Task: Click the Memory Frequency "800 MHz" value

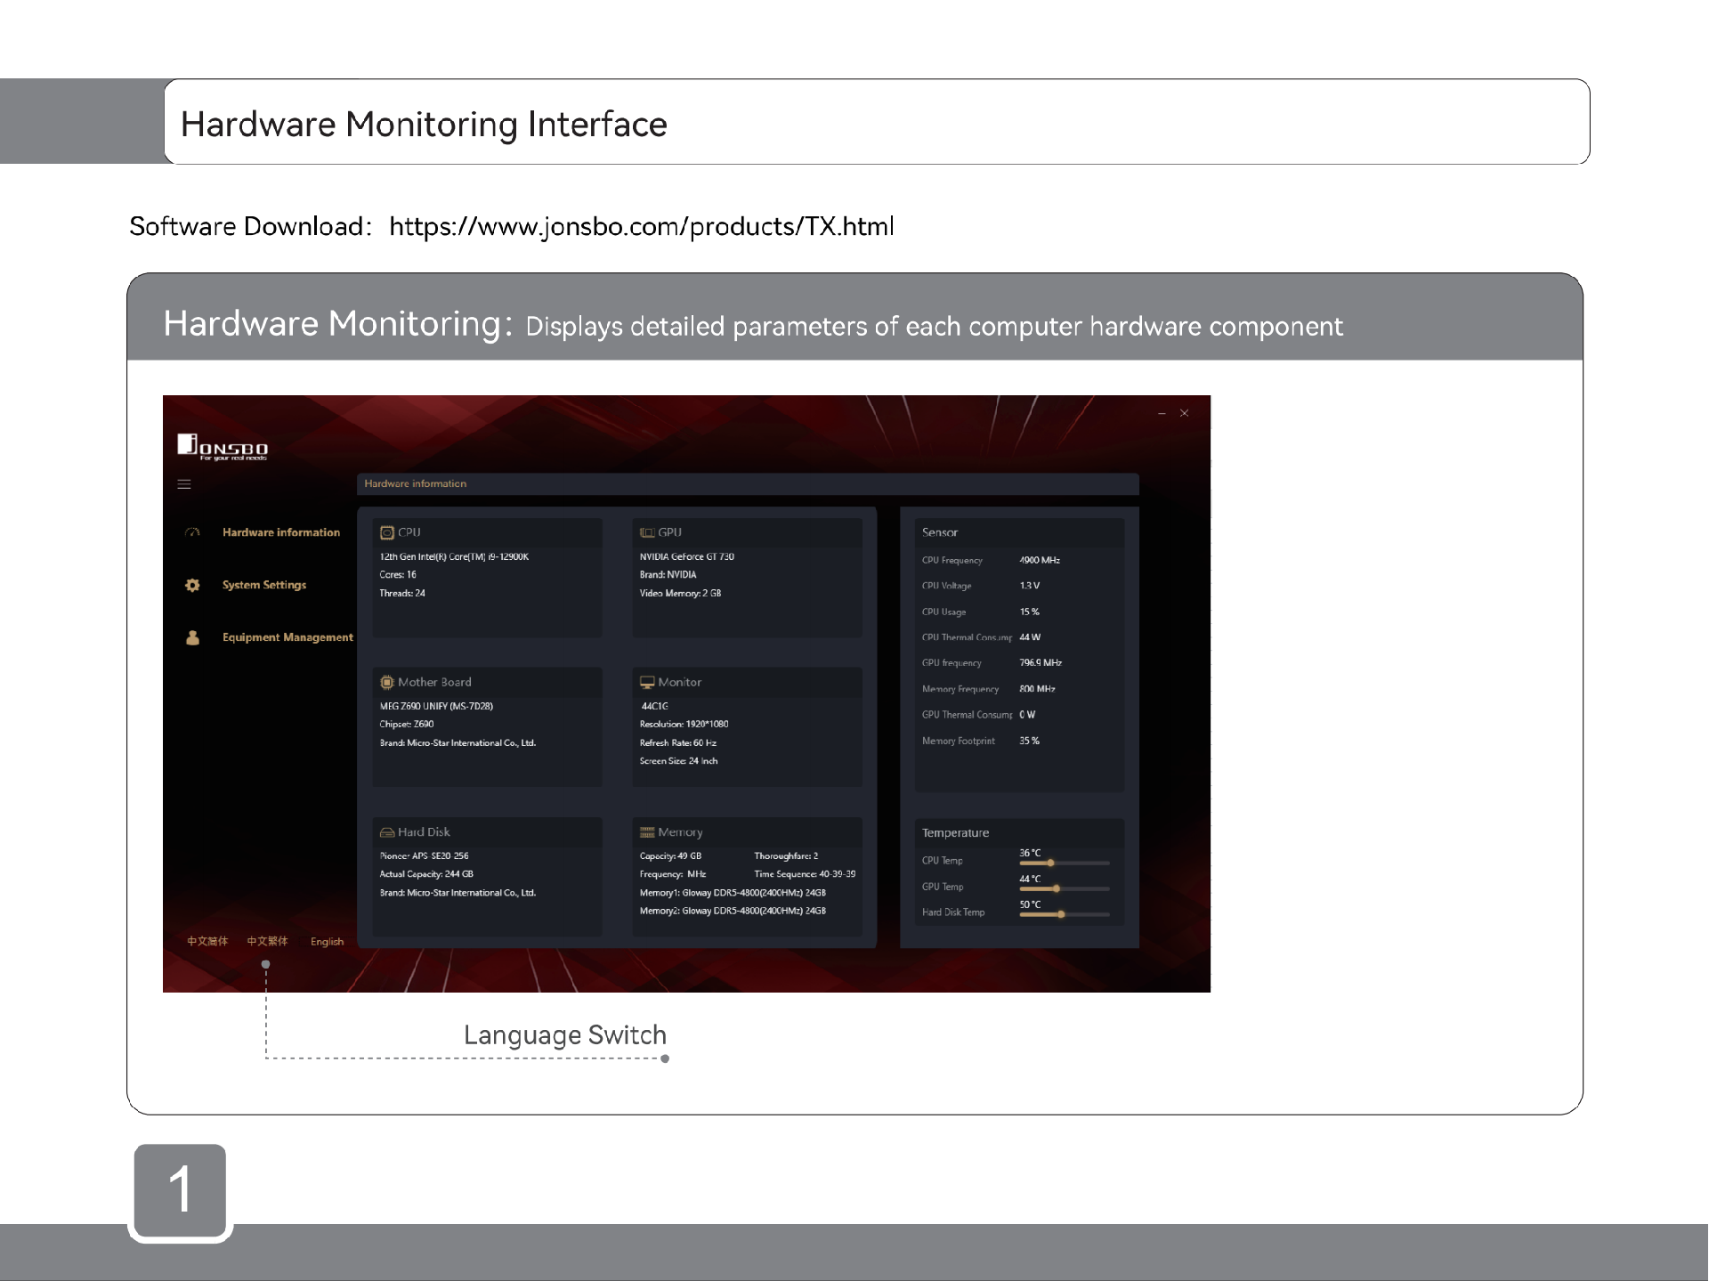Action: coord(1037,689)
